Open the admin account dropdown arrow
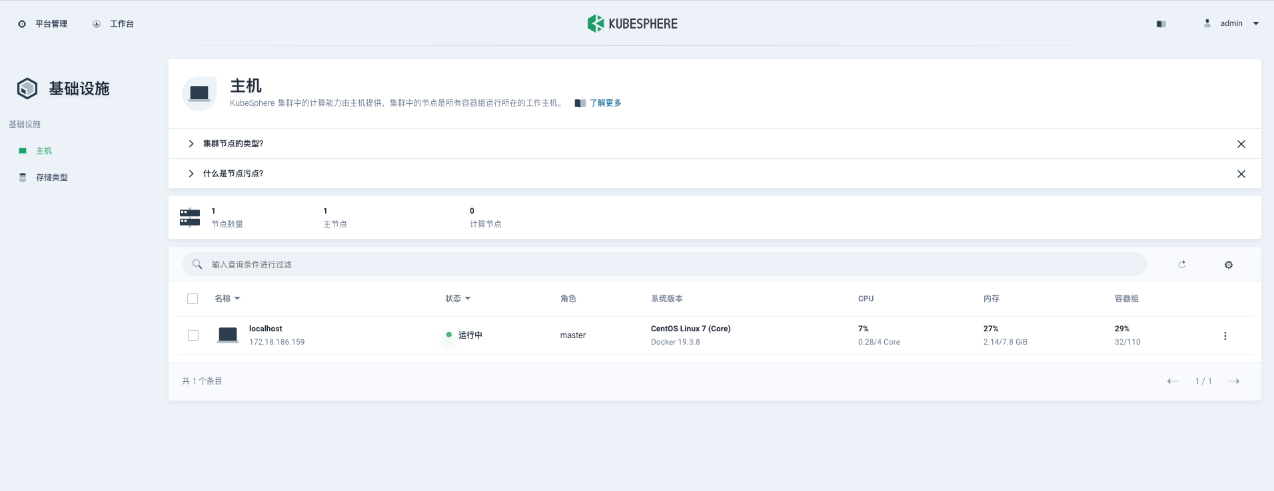The image size is (1274, 491). pyautogui.click(x=1256, y=23)
